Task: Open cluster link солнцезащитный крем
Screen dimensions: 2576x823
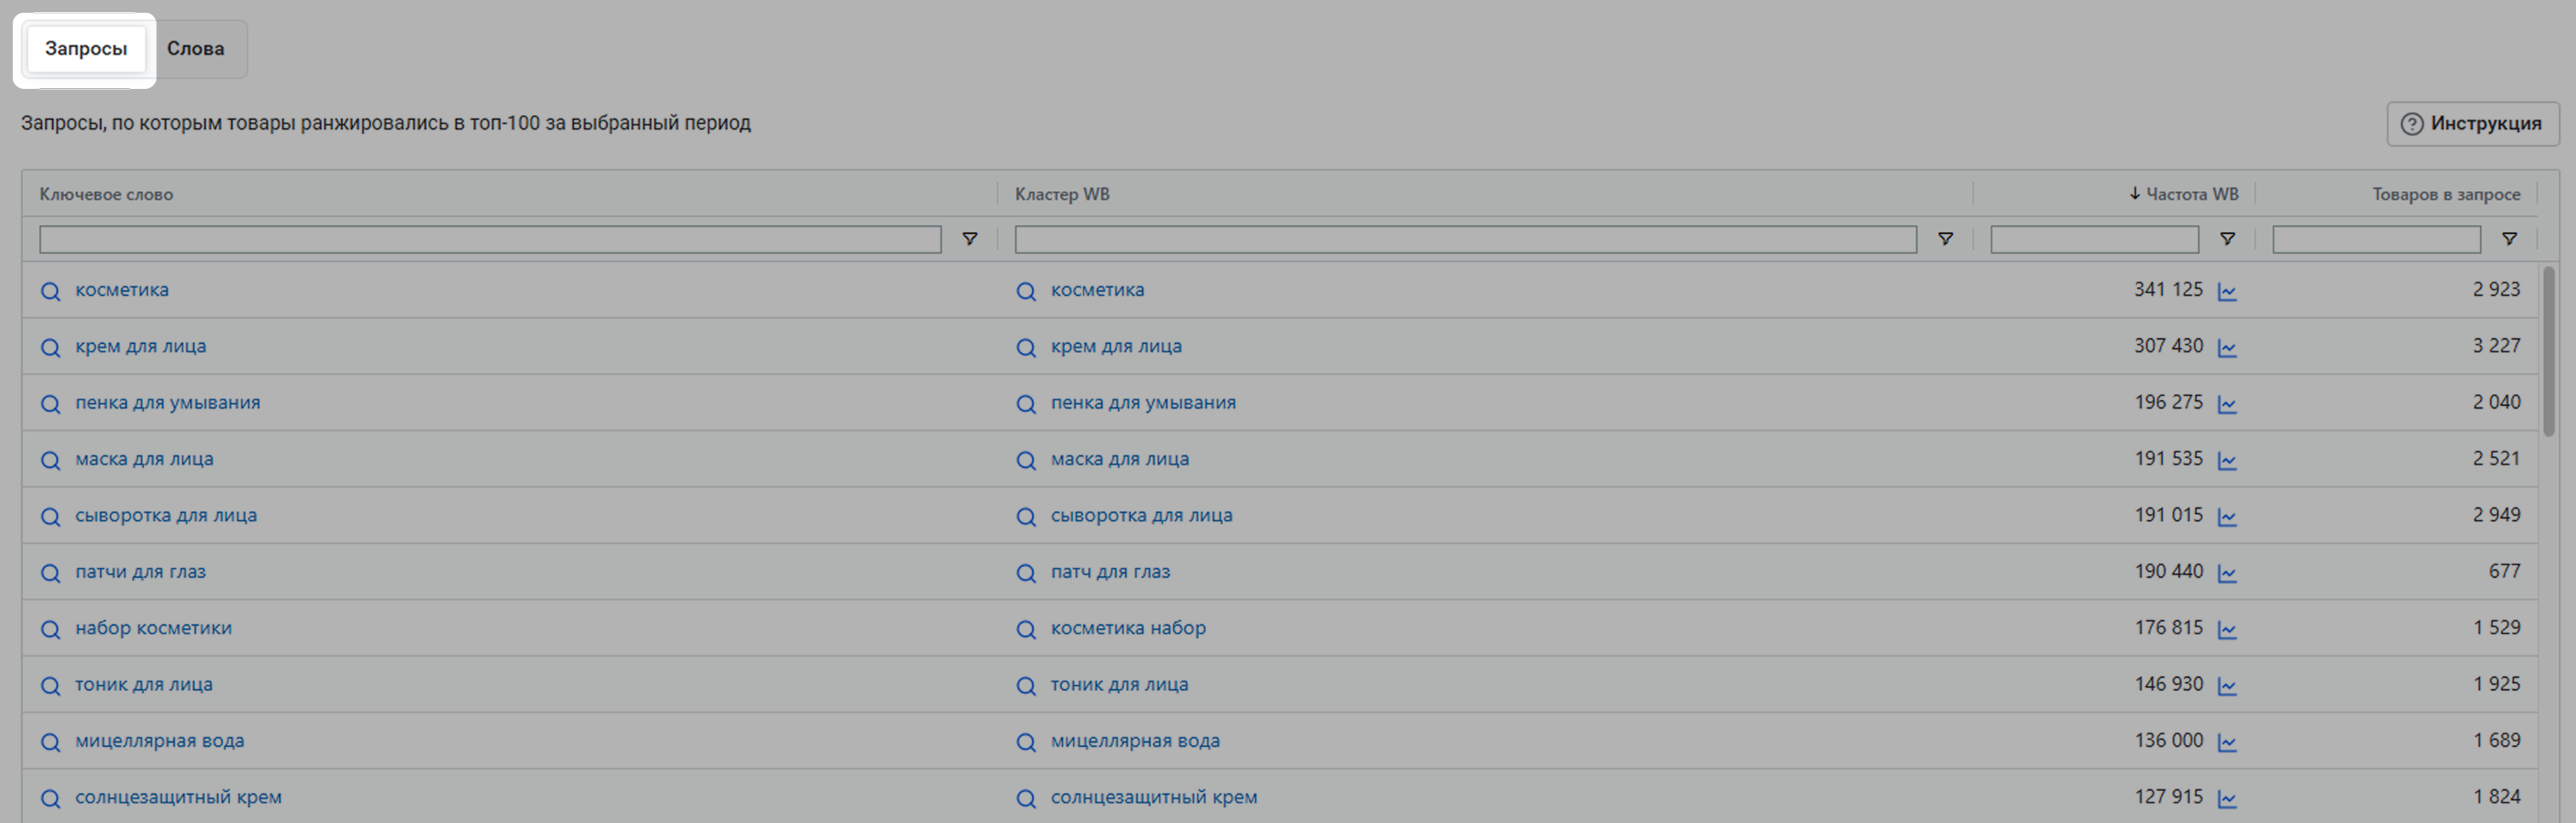Action: click(x=1154, y=797)
